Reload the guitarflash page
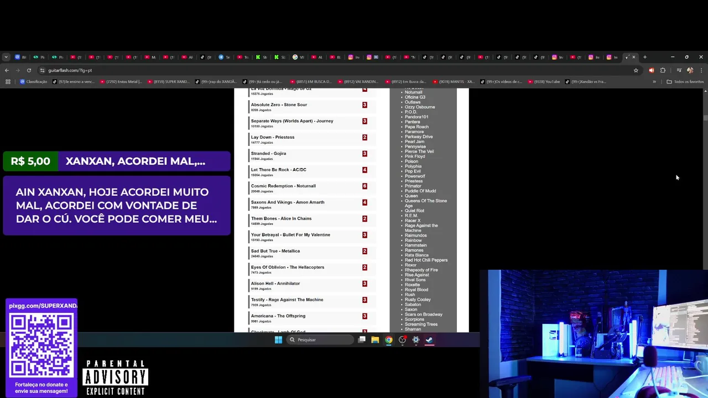 pyautogui.click(x=28, y=70)
